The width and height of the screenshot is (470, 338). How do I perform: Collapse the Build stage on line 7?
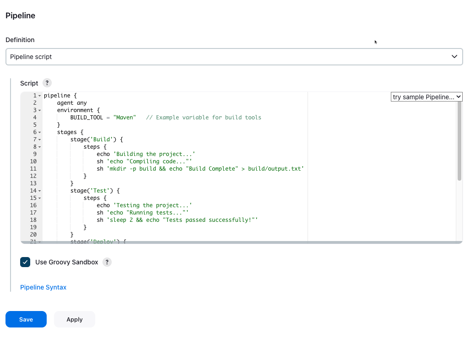coord(40,140)
